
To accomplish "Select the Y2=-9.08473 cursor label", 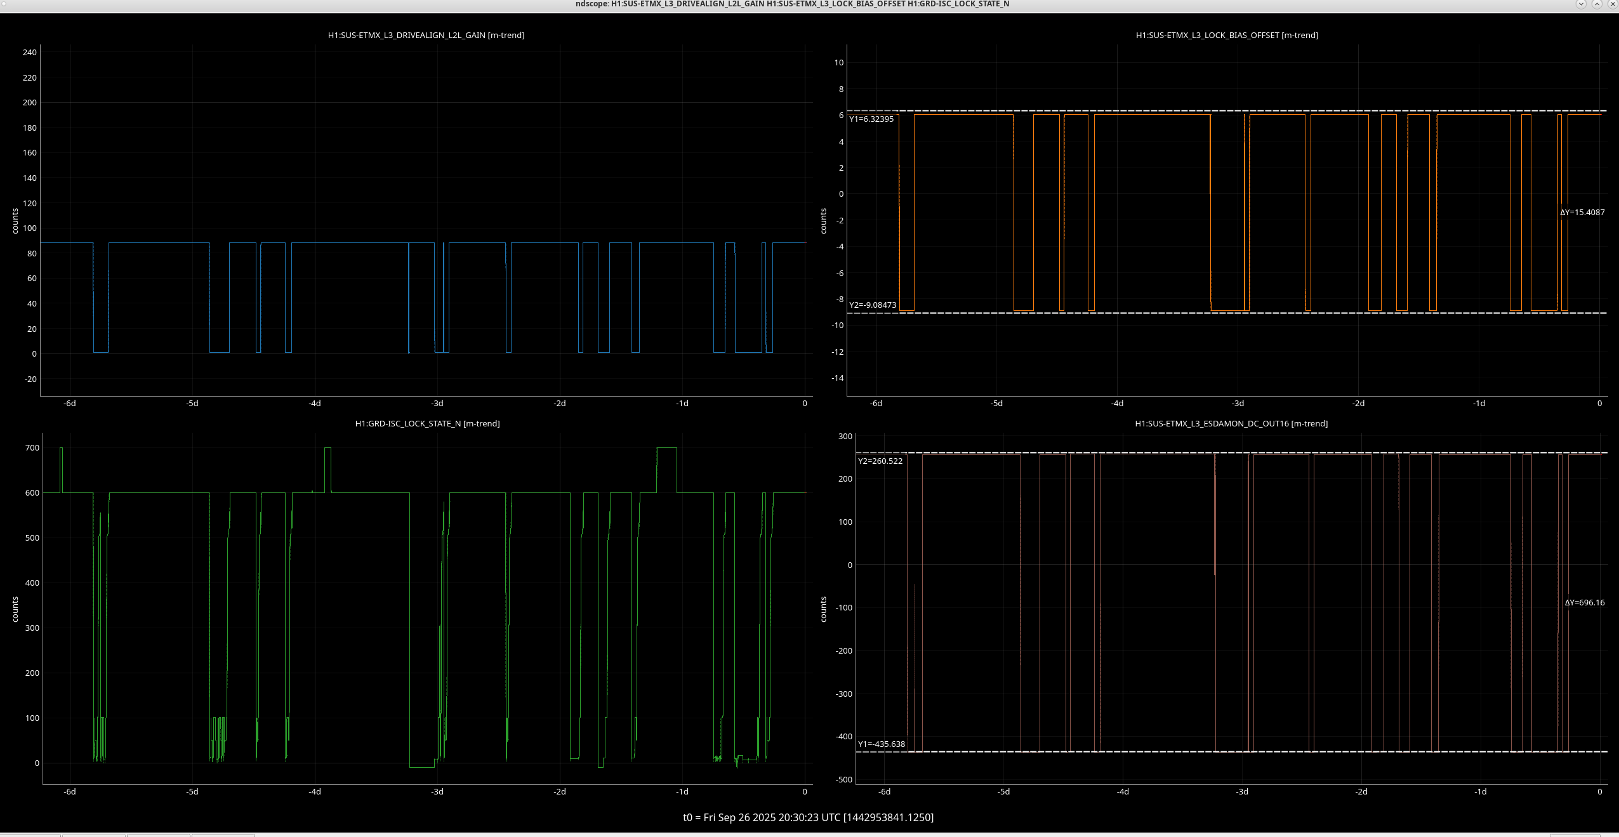I will point(873,305).
